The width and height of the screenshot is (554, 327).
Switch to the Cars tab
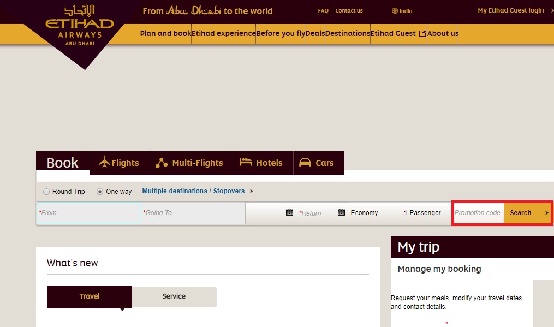click(319, 163)
